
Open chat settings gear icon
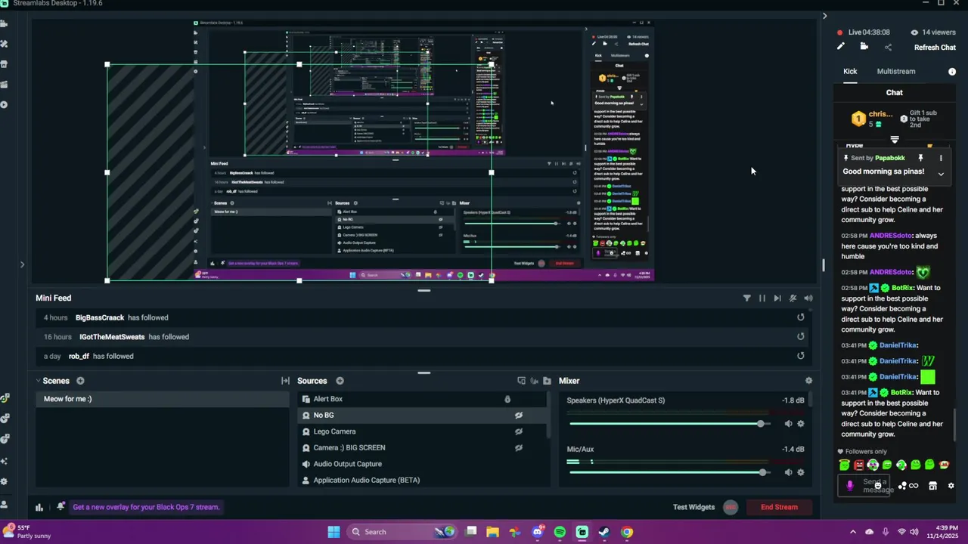click(951, 486)
